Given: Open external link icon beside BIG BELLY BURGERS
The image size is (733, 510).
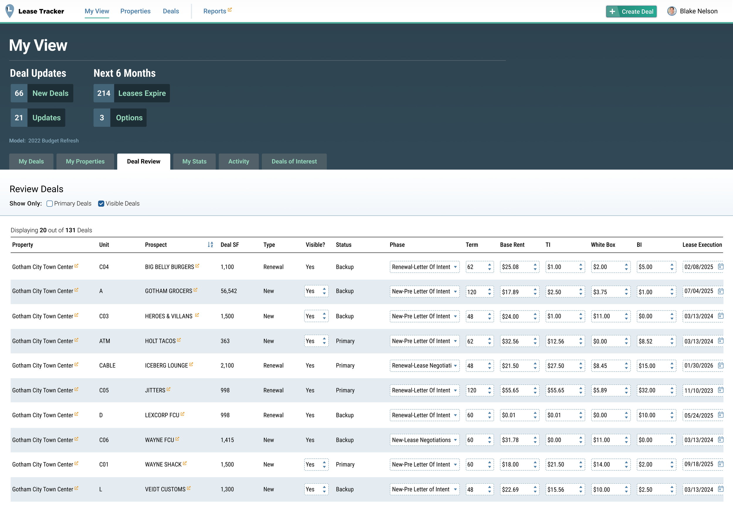Looking at the screenshot, I should pyautogui.click(x=197, y=266).
